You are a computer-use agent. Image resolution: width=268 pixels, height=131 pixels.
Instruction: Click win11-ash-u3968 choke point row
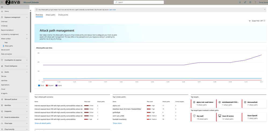pos(151,116)
